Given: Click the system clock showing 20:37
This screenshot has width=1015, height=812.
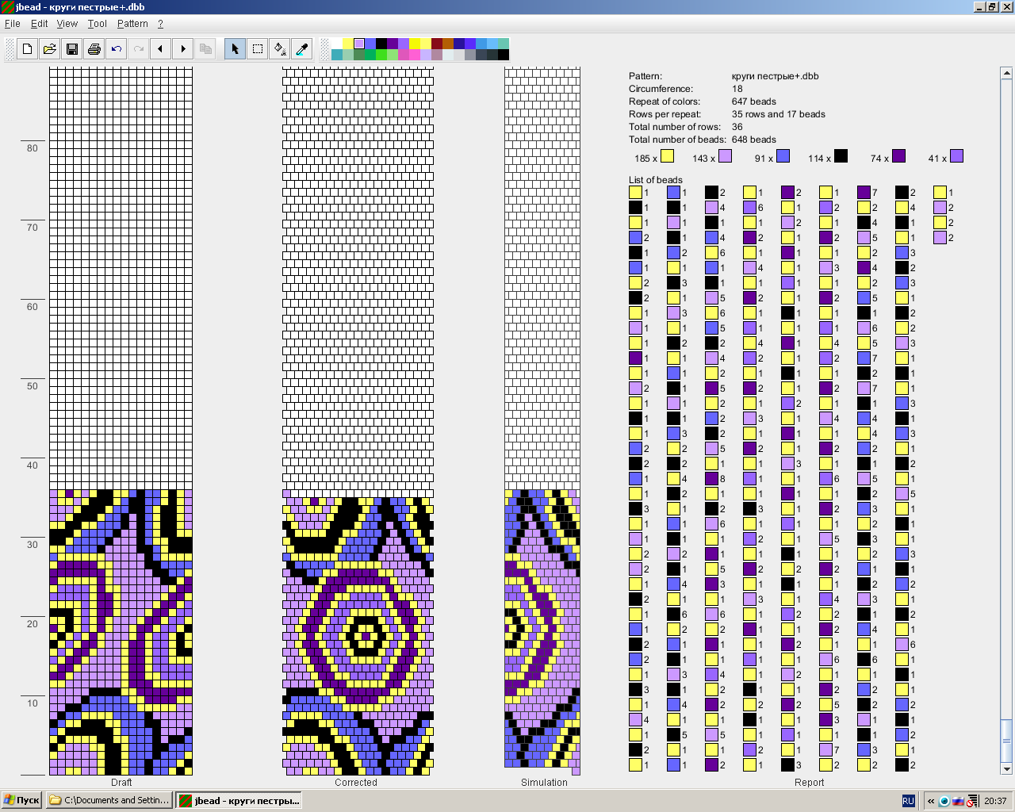Looking at the screenshot, I should 995,801.
